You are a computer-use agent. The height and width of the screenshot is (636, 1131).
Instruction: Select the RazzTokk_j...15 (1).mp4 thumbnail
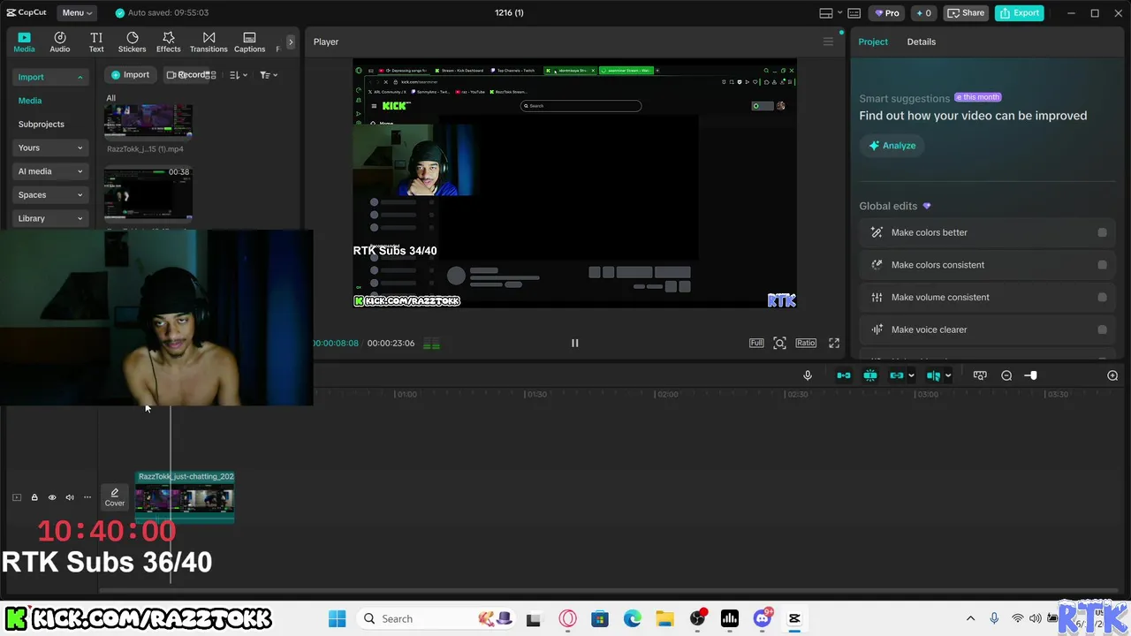pyautogui.click(x=148, y=123)
